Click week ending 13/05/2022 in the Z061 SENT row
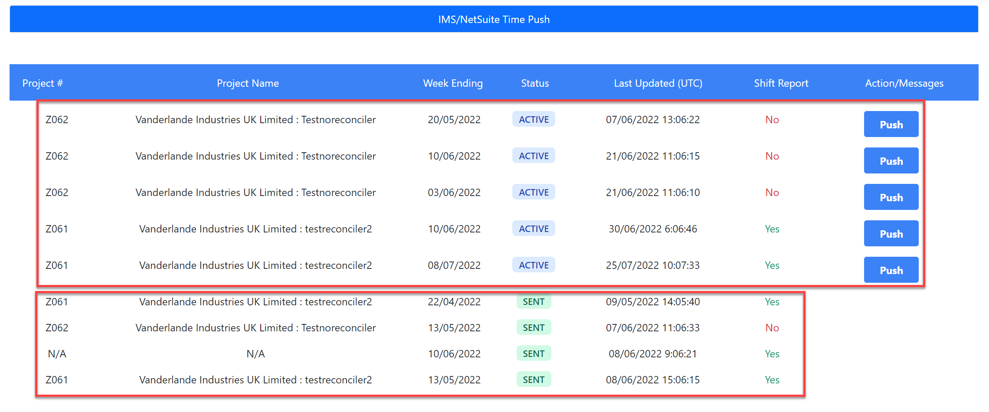Screen dimensions: 989x412 [454, 380]
